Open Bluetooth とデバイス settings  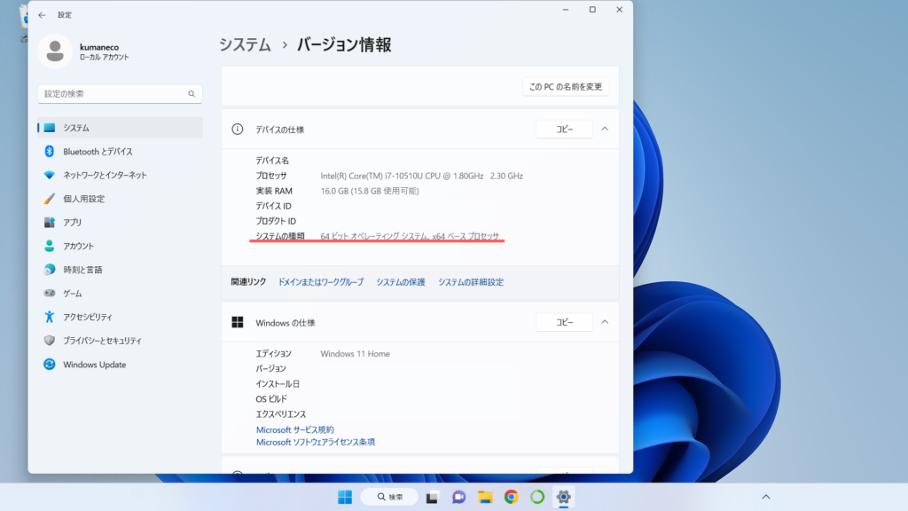[x=121, y=151]
